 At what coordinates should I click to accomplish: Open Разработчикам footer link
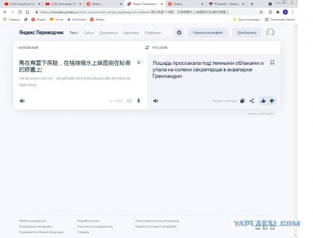(88, 221)
